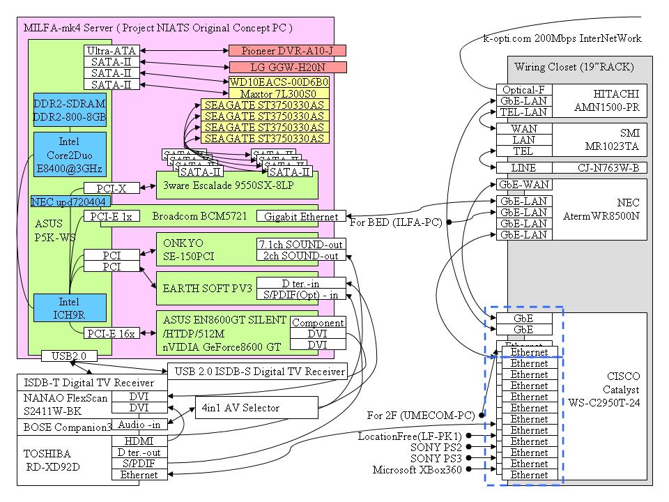
Task: Select the "LINE" port label
Action: point(524,167)
